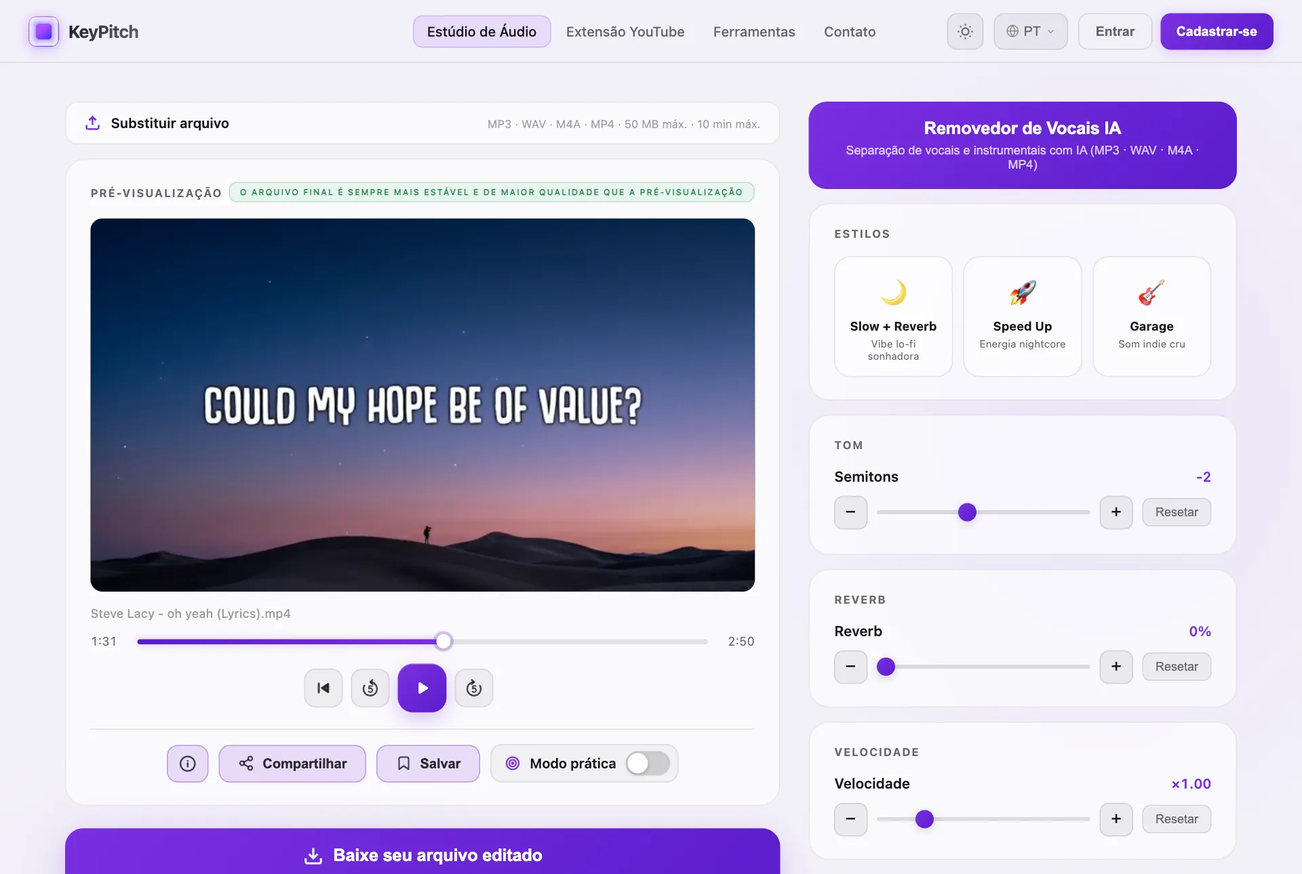Decrease Reverb with minus button

point(850,667)
